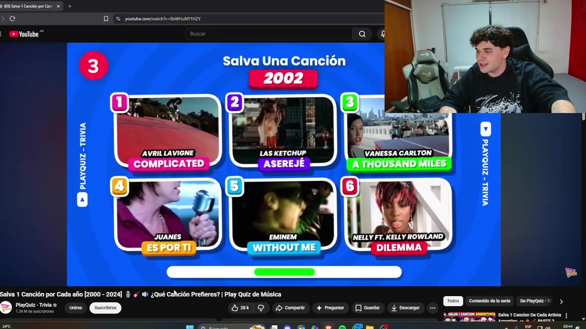Click the green countdown bar in video

pyautogui.click(x=284, y=272)
